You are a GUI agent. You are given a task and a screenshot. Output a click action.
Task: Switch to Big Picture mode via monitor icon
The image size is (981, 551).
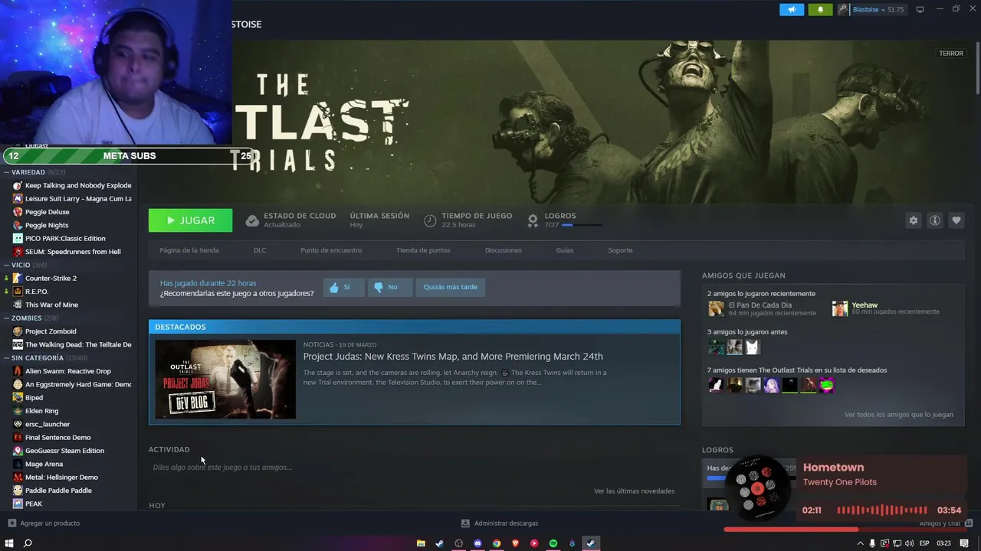pos(920,9)
